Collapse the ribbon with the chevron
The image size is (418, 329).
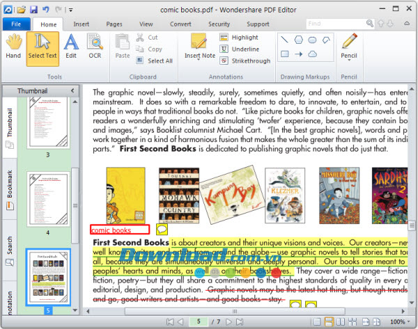pos(407,24)
